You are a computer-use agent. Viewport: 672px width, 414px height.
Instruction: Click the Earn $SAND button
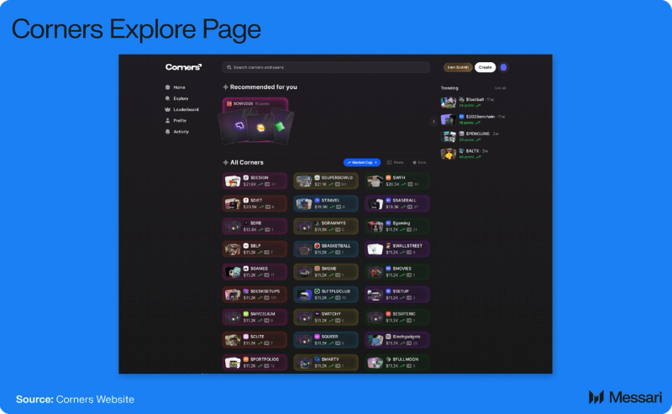tap(458, 67)
